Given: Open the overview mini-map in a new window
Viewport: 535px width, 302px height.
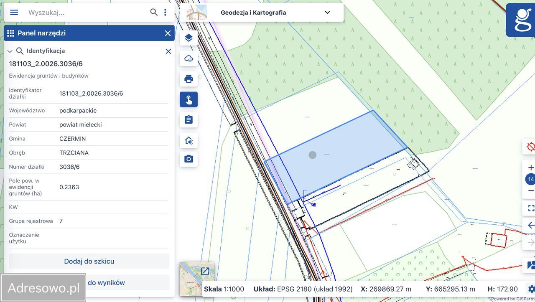Looking at the screenshot, I should [x=205, y=271].
